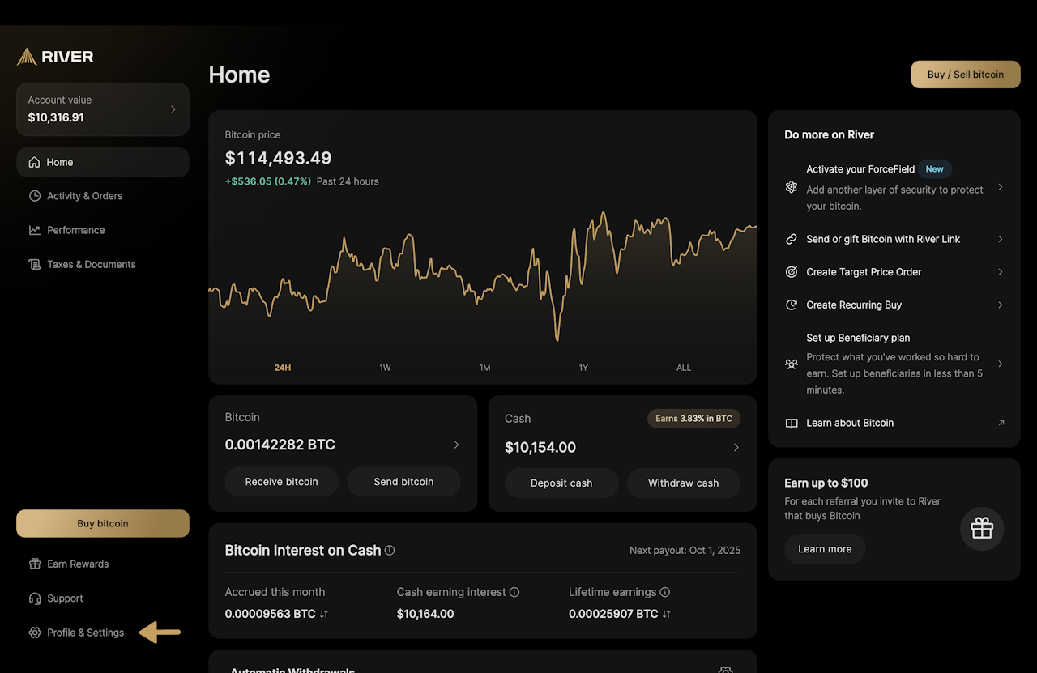Click the Do more on River heading

click(x=830, y=134)
